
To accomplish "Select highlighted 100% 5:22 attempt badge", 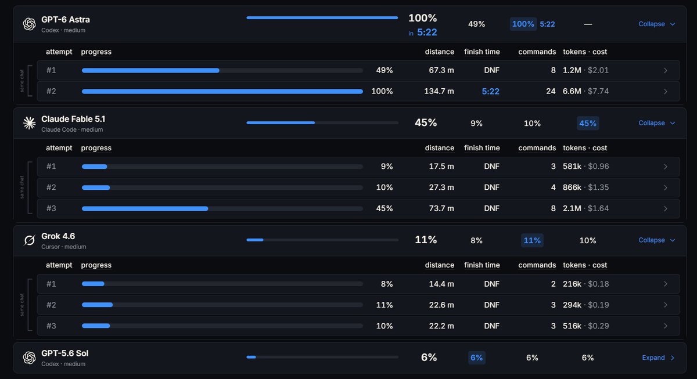I will 533,24.
